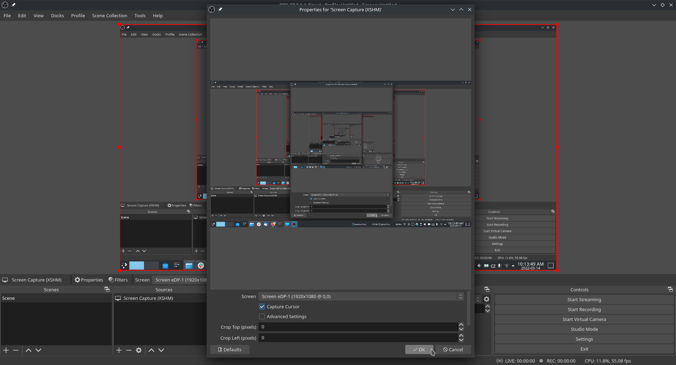Click the gear icon on the Properties toolbar button
Image resolution: width=676 pixels, height=365 pixels.
pos(77,280)
